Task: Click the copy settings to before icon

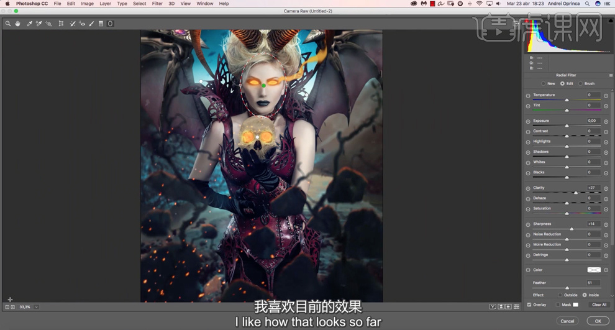Action: click(508, 306)
